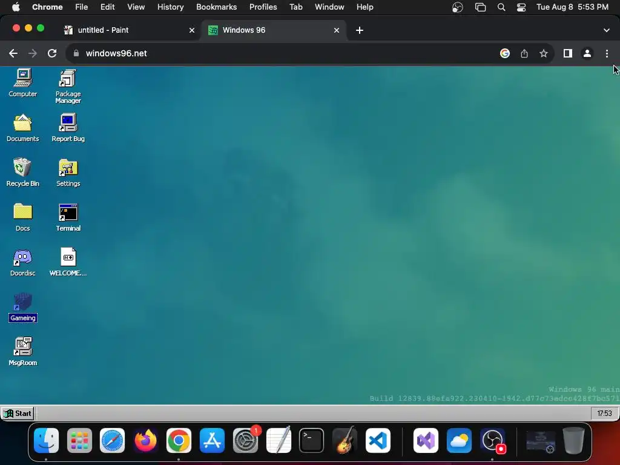Image resolution: width=620 pixels, height=465 pixels.
Task: Close the Windows 96 tab
Action: pos(337,30)
